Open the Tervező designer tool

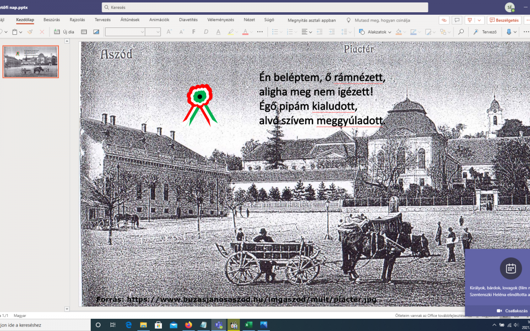tap(485, 32)
